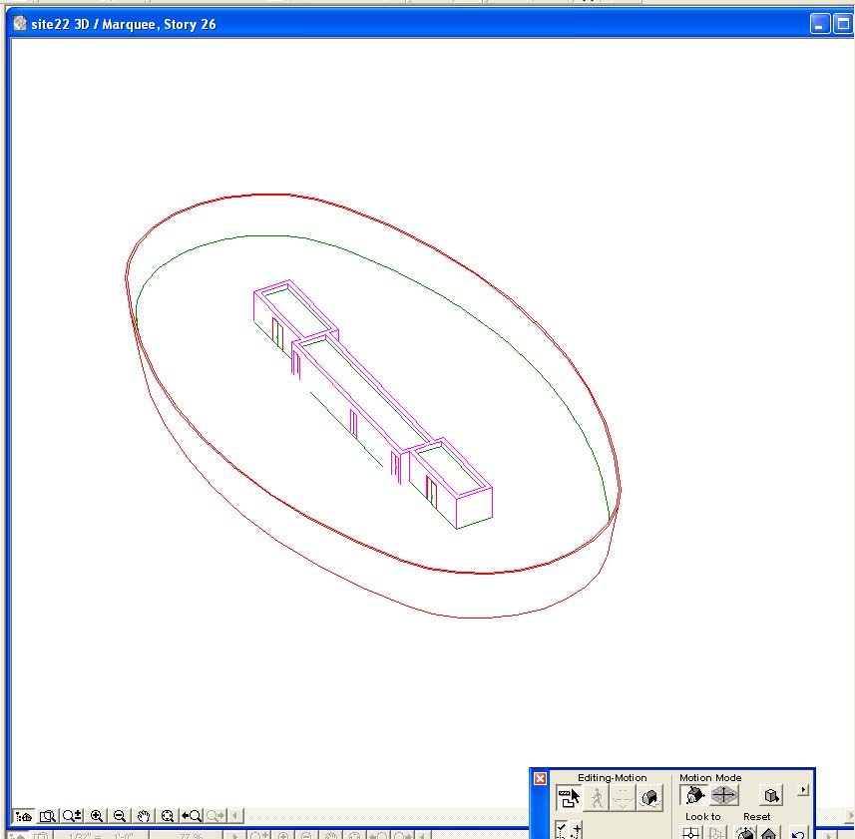The height and width of the screenshot is (839, 855).
Task: Click the horizontal scrollbar right arrow
Action: (848, 816)
